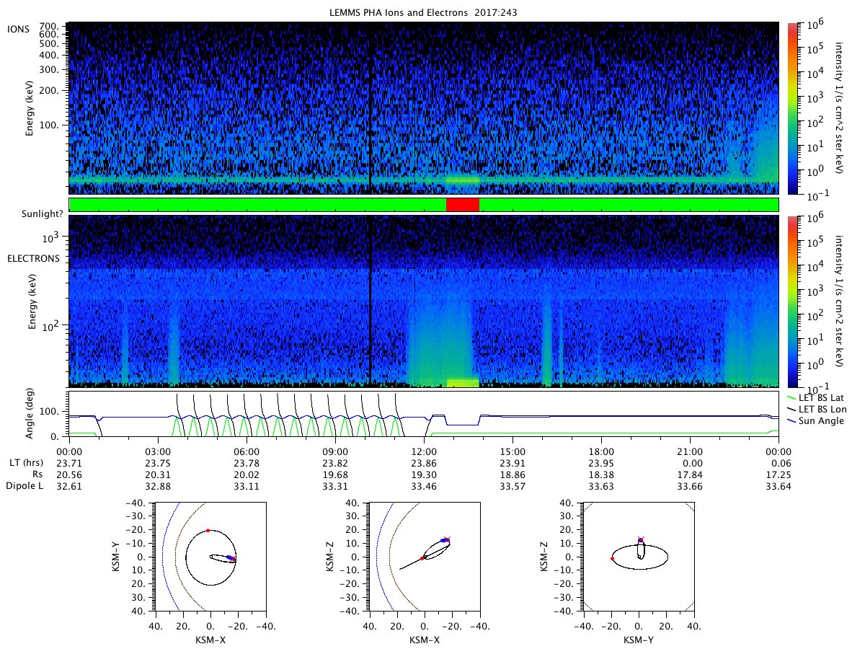This screenshot has width=865, height=649.
Task: Click the KSM-Y axis label of third orbit plot
Action: click(638, 639)
